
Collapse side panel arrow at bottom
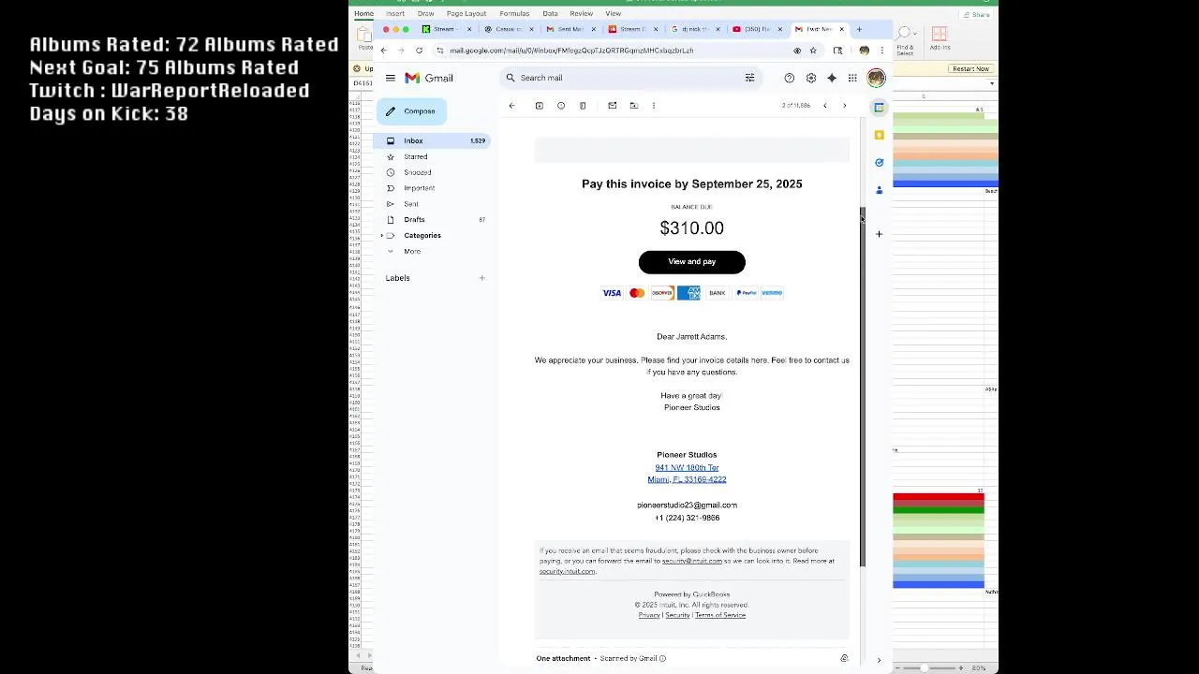click(x=879, y=661)
